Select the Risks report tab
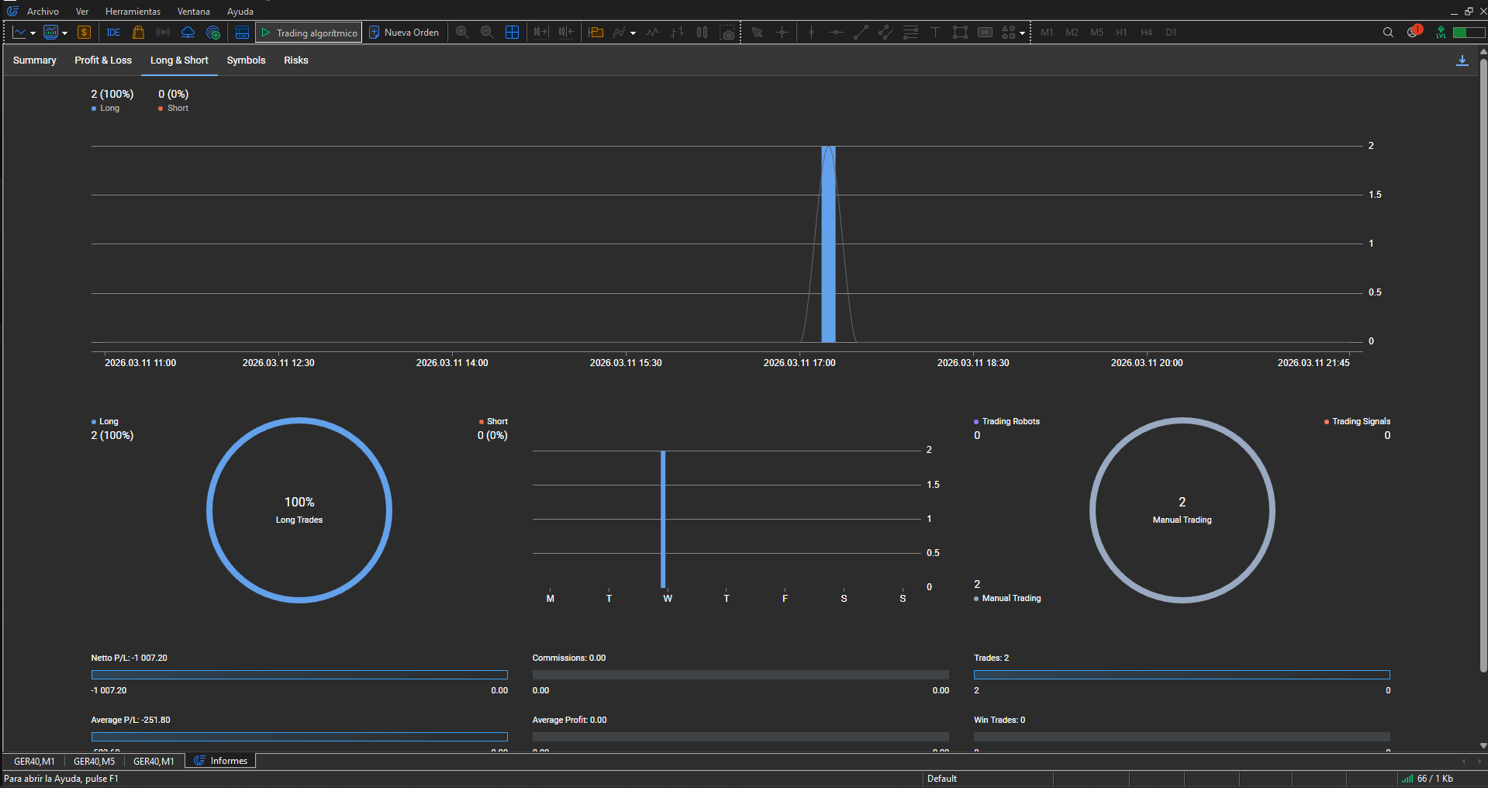Image resolution: width=1488 pixels, height=788 pixels. [x=295, y=60]
